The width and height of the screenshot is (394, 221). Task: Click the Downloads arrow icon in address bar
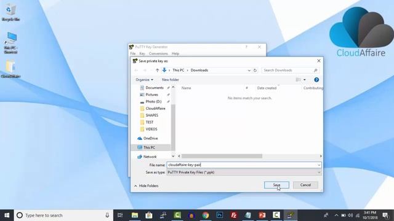point(164,70)
